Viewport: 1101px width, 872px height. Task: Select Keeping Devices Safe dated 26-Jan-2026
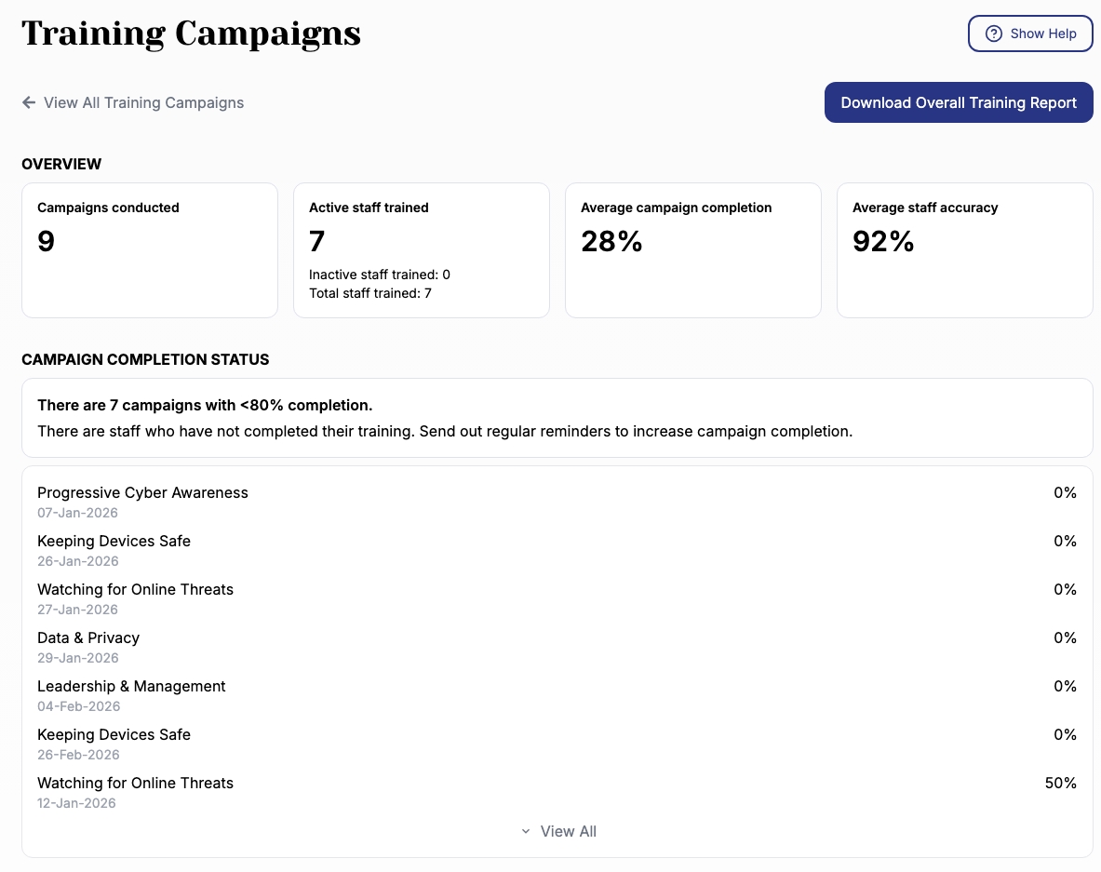[114, 541]
